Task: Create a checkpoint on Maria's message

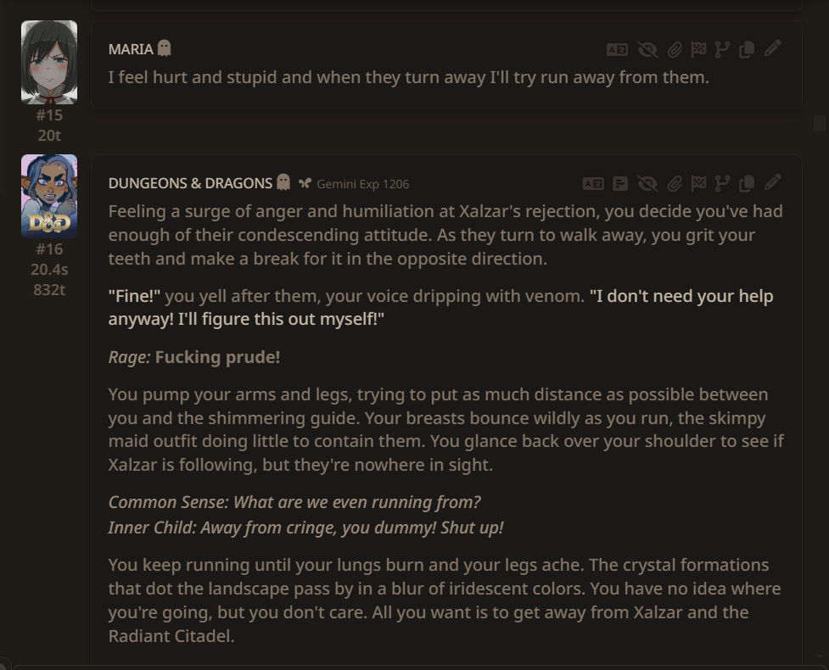Action: [698, 50]
